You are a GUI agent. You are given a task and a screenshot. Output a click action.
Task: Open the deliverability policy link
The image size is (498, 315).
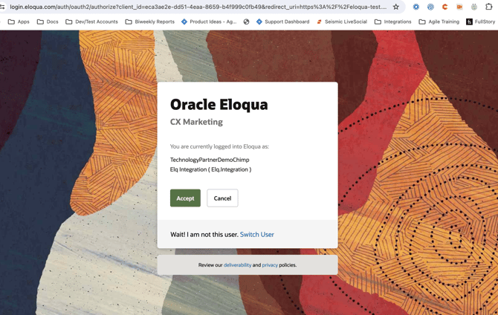pos(237,264)
